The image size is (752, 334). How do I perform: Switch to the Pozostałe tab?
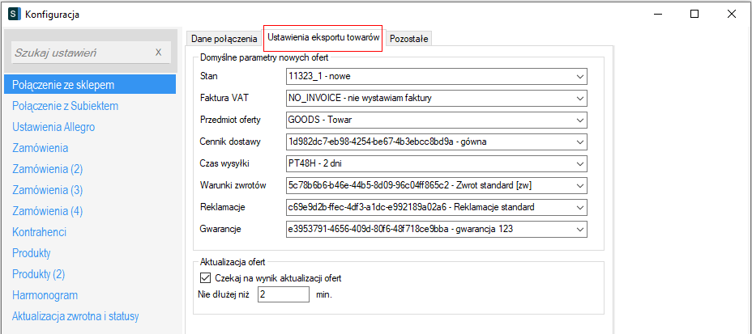click(x=409, y=39)
